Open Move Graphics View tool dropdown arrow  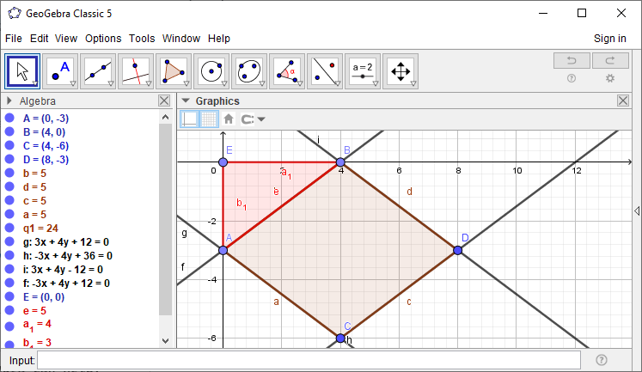click(x=413, y=84)
